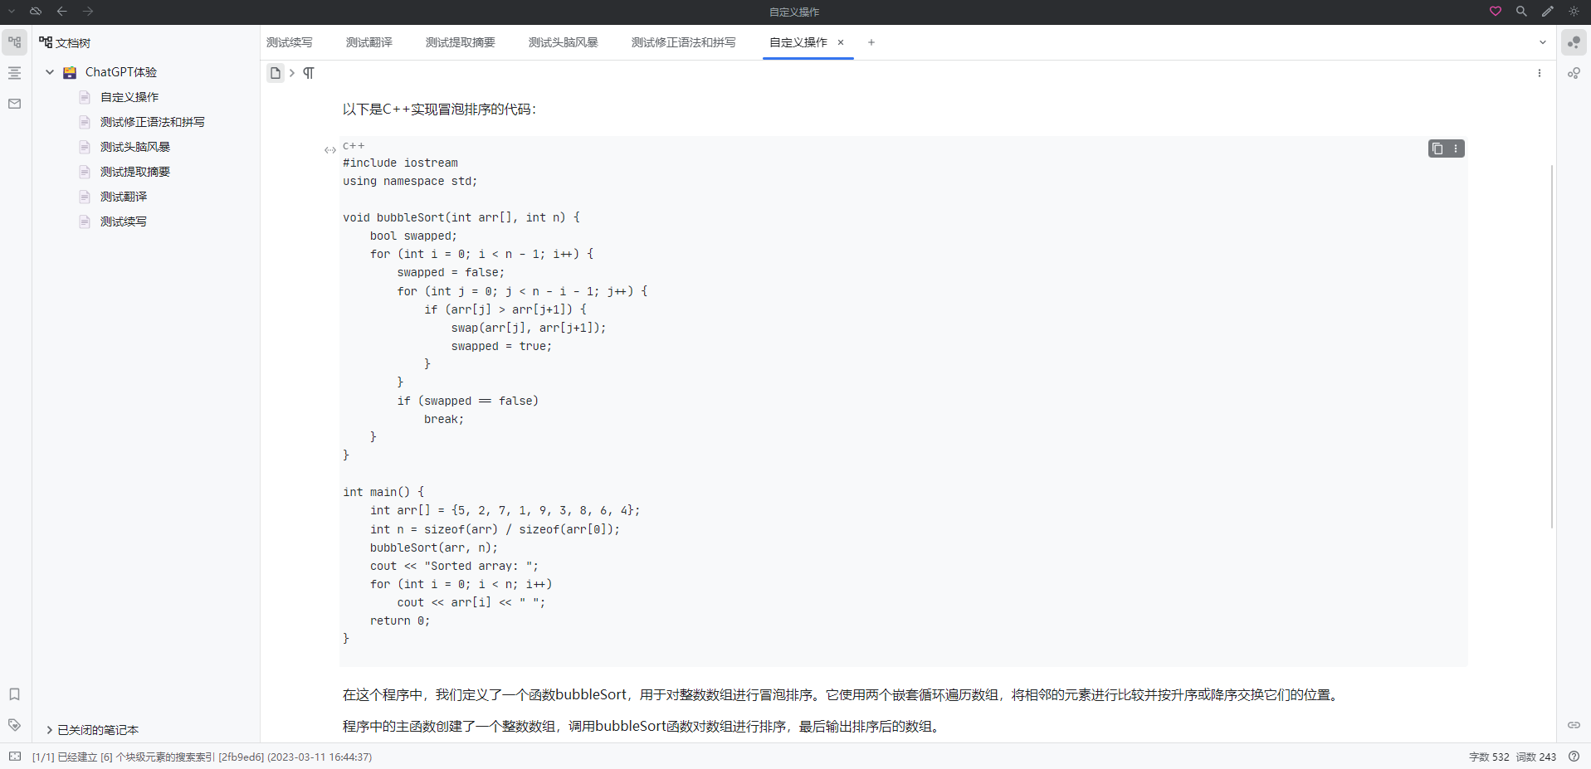1591x769 pixels.
Task: Open document 自定义操作 in file tree
Action: click(129, 97)
